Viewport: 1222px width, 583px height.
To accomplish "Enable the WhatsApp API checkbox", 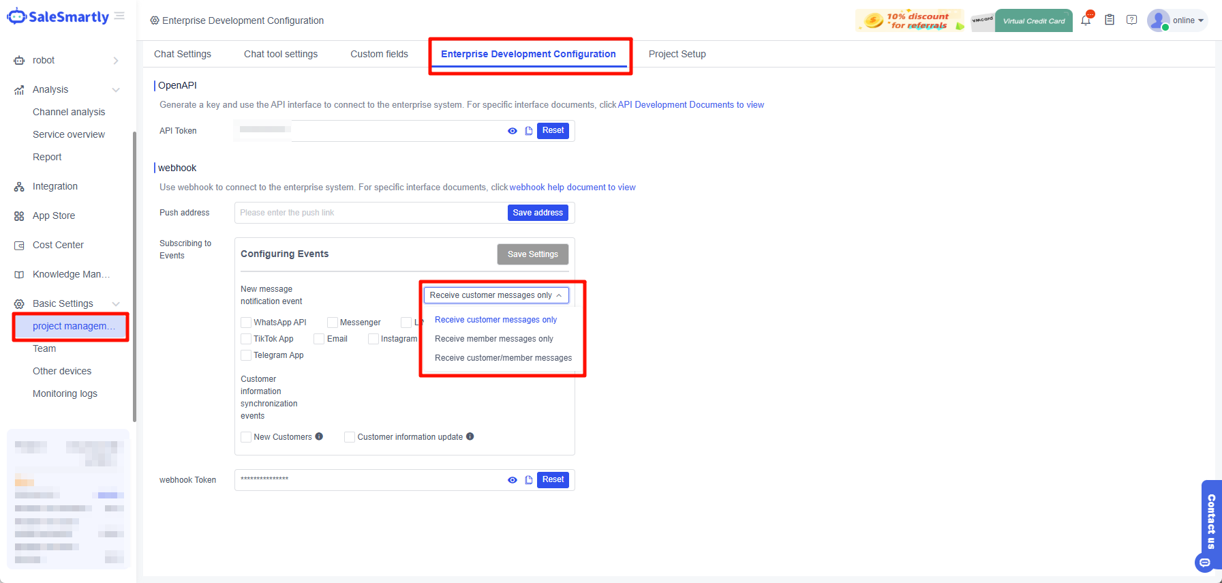I will pos(246,323).
